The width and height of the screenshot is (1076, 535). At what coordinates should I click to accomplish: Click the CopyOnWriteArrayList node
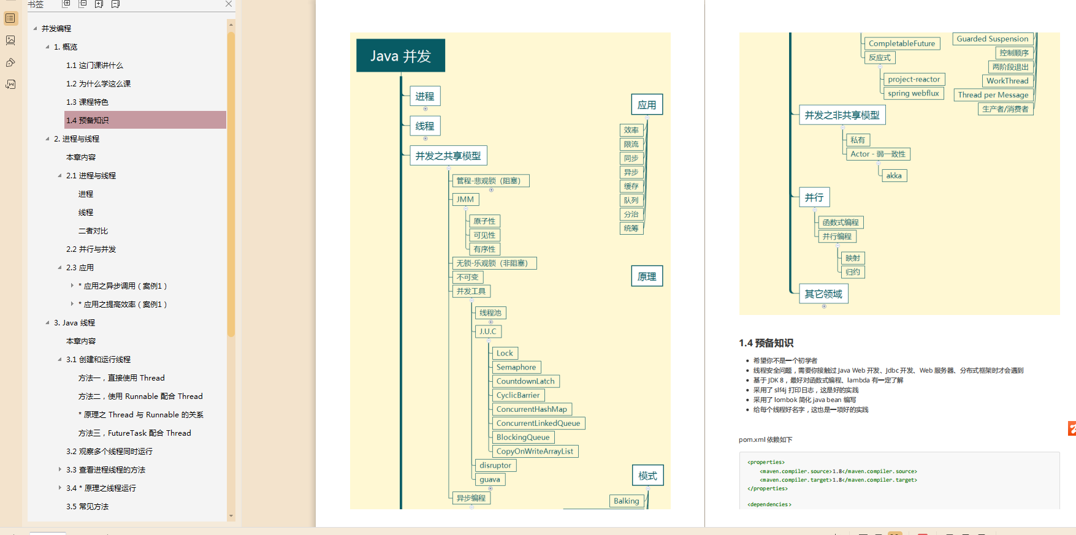click(535, 451)
